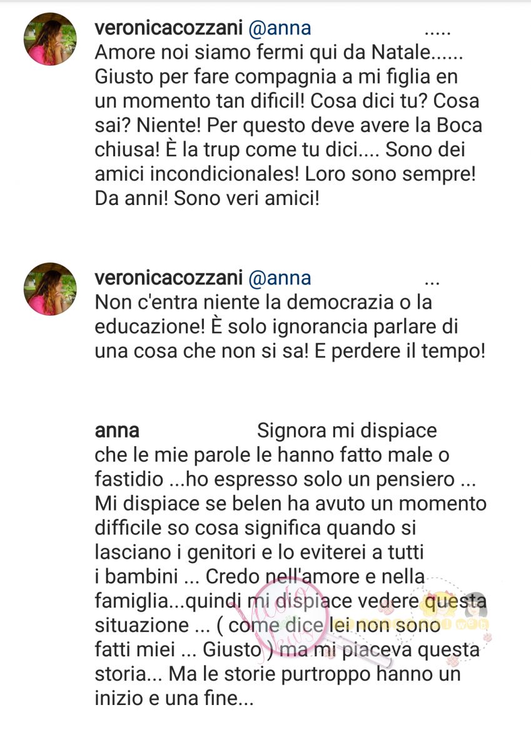The image size is (531, 750).
Task: Open anna's profile name on the third comment
Action: pyautogui.click(x=116, y=431)
